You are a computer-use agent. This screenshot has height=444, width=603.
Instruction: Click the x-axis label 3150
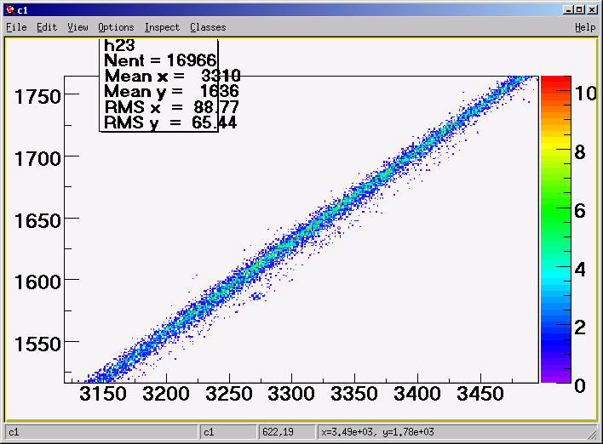pyautogui.click(x=103, y=394)
